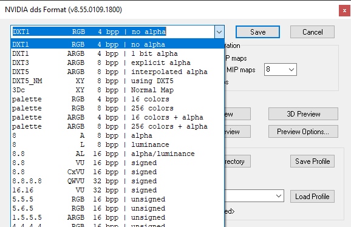Choose DXT3 explicit alpha format
Screen dimensions: 351x227
[x=118, y=63]
